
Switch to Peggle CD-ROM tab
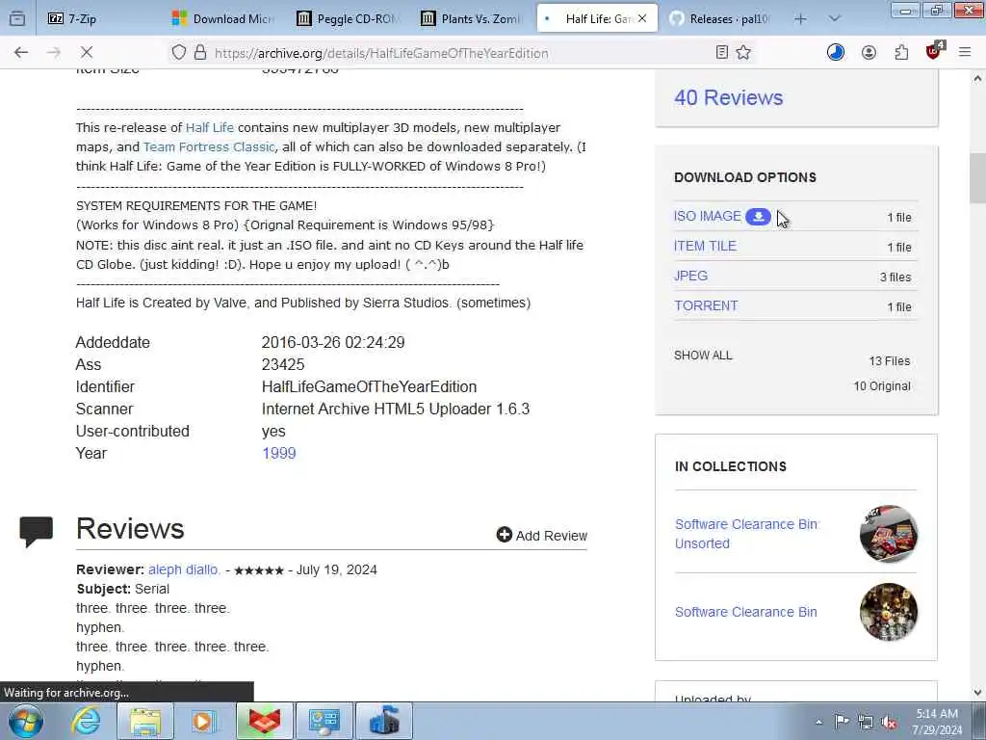pos(348,19)
